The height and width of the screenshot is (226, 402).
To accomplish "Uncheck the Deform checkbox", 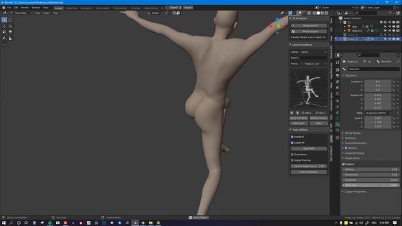I will [346, 148].
